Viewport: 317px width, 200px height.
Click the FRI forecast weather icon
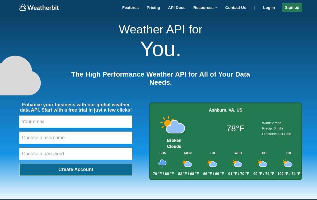[287, 163]
